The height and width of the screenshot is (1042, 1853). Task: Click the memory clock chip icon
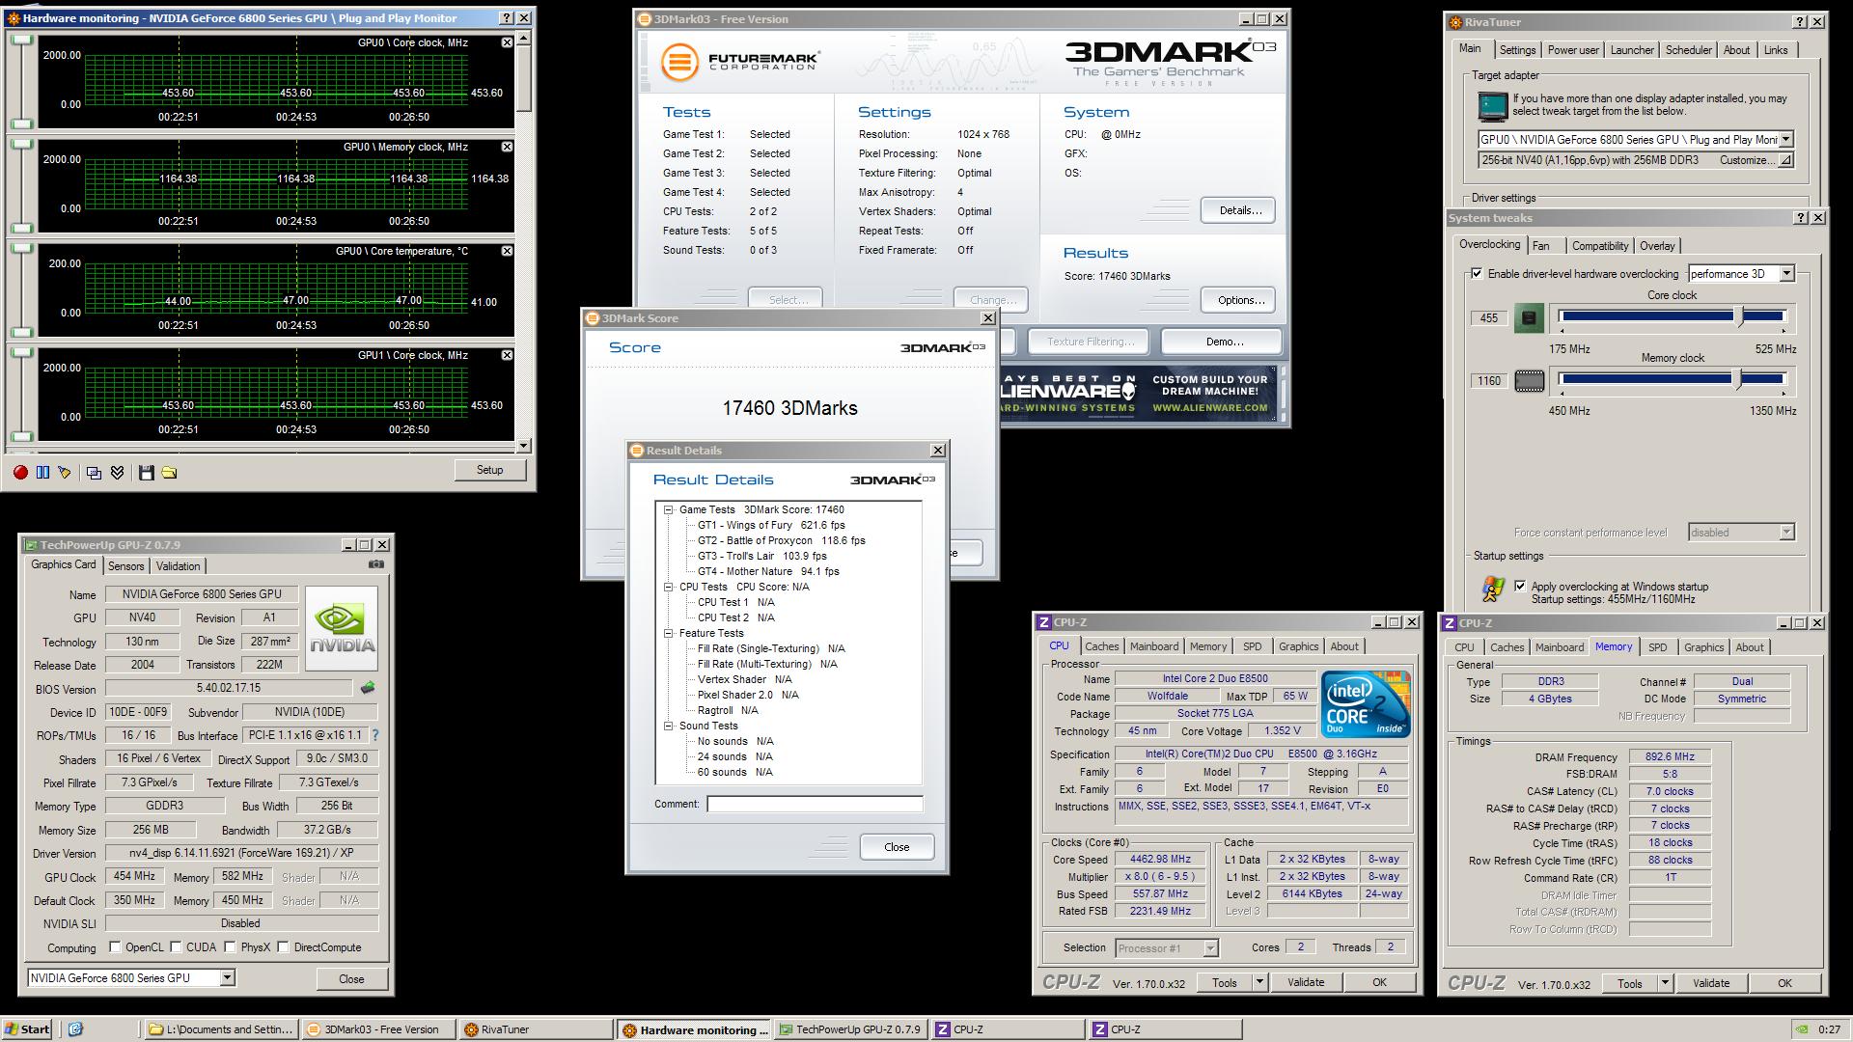1529,381
